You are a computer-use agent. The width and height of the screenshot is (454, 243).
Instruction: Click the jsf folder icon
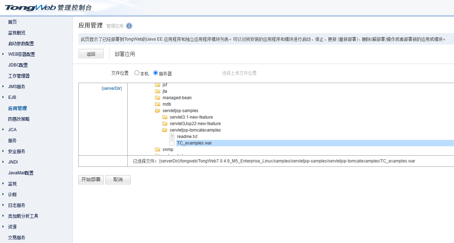click(158, 85)
